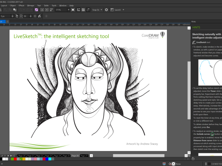222x166 pixels.
Task: Click the create single curve from strokes icon
Action: click(x=17, y=16)
